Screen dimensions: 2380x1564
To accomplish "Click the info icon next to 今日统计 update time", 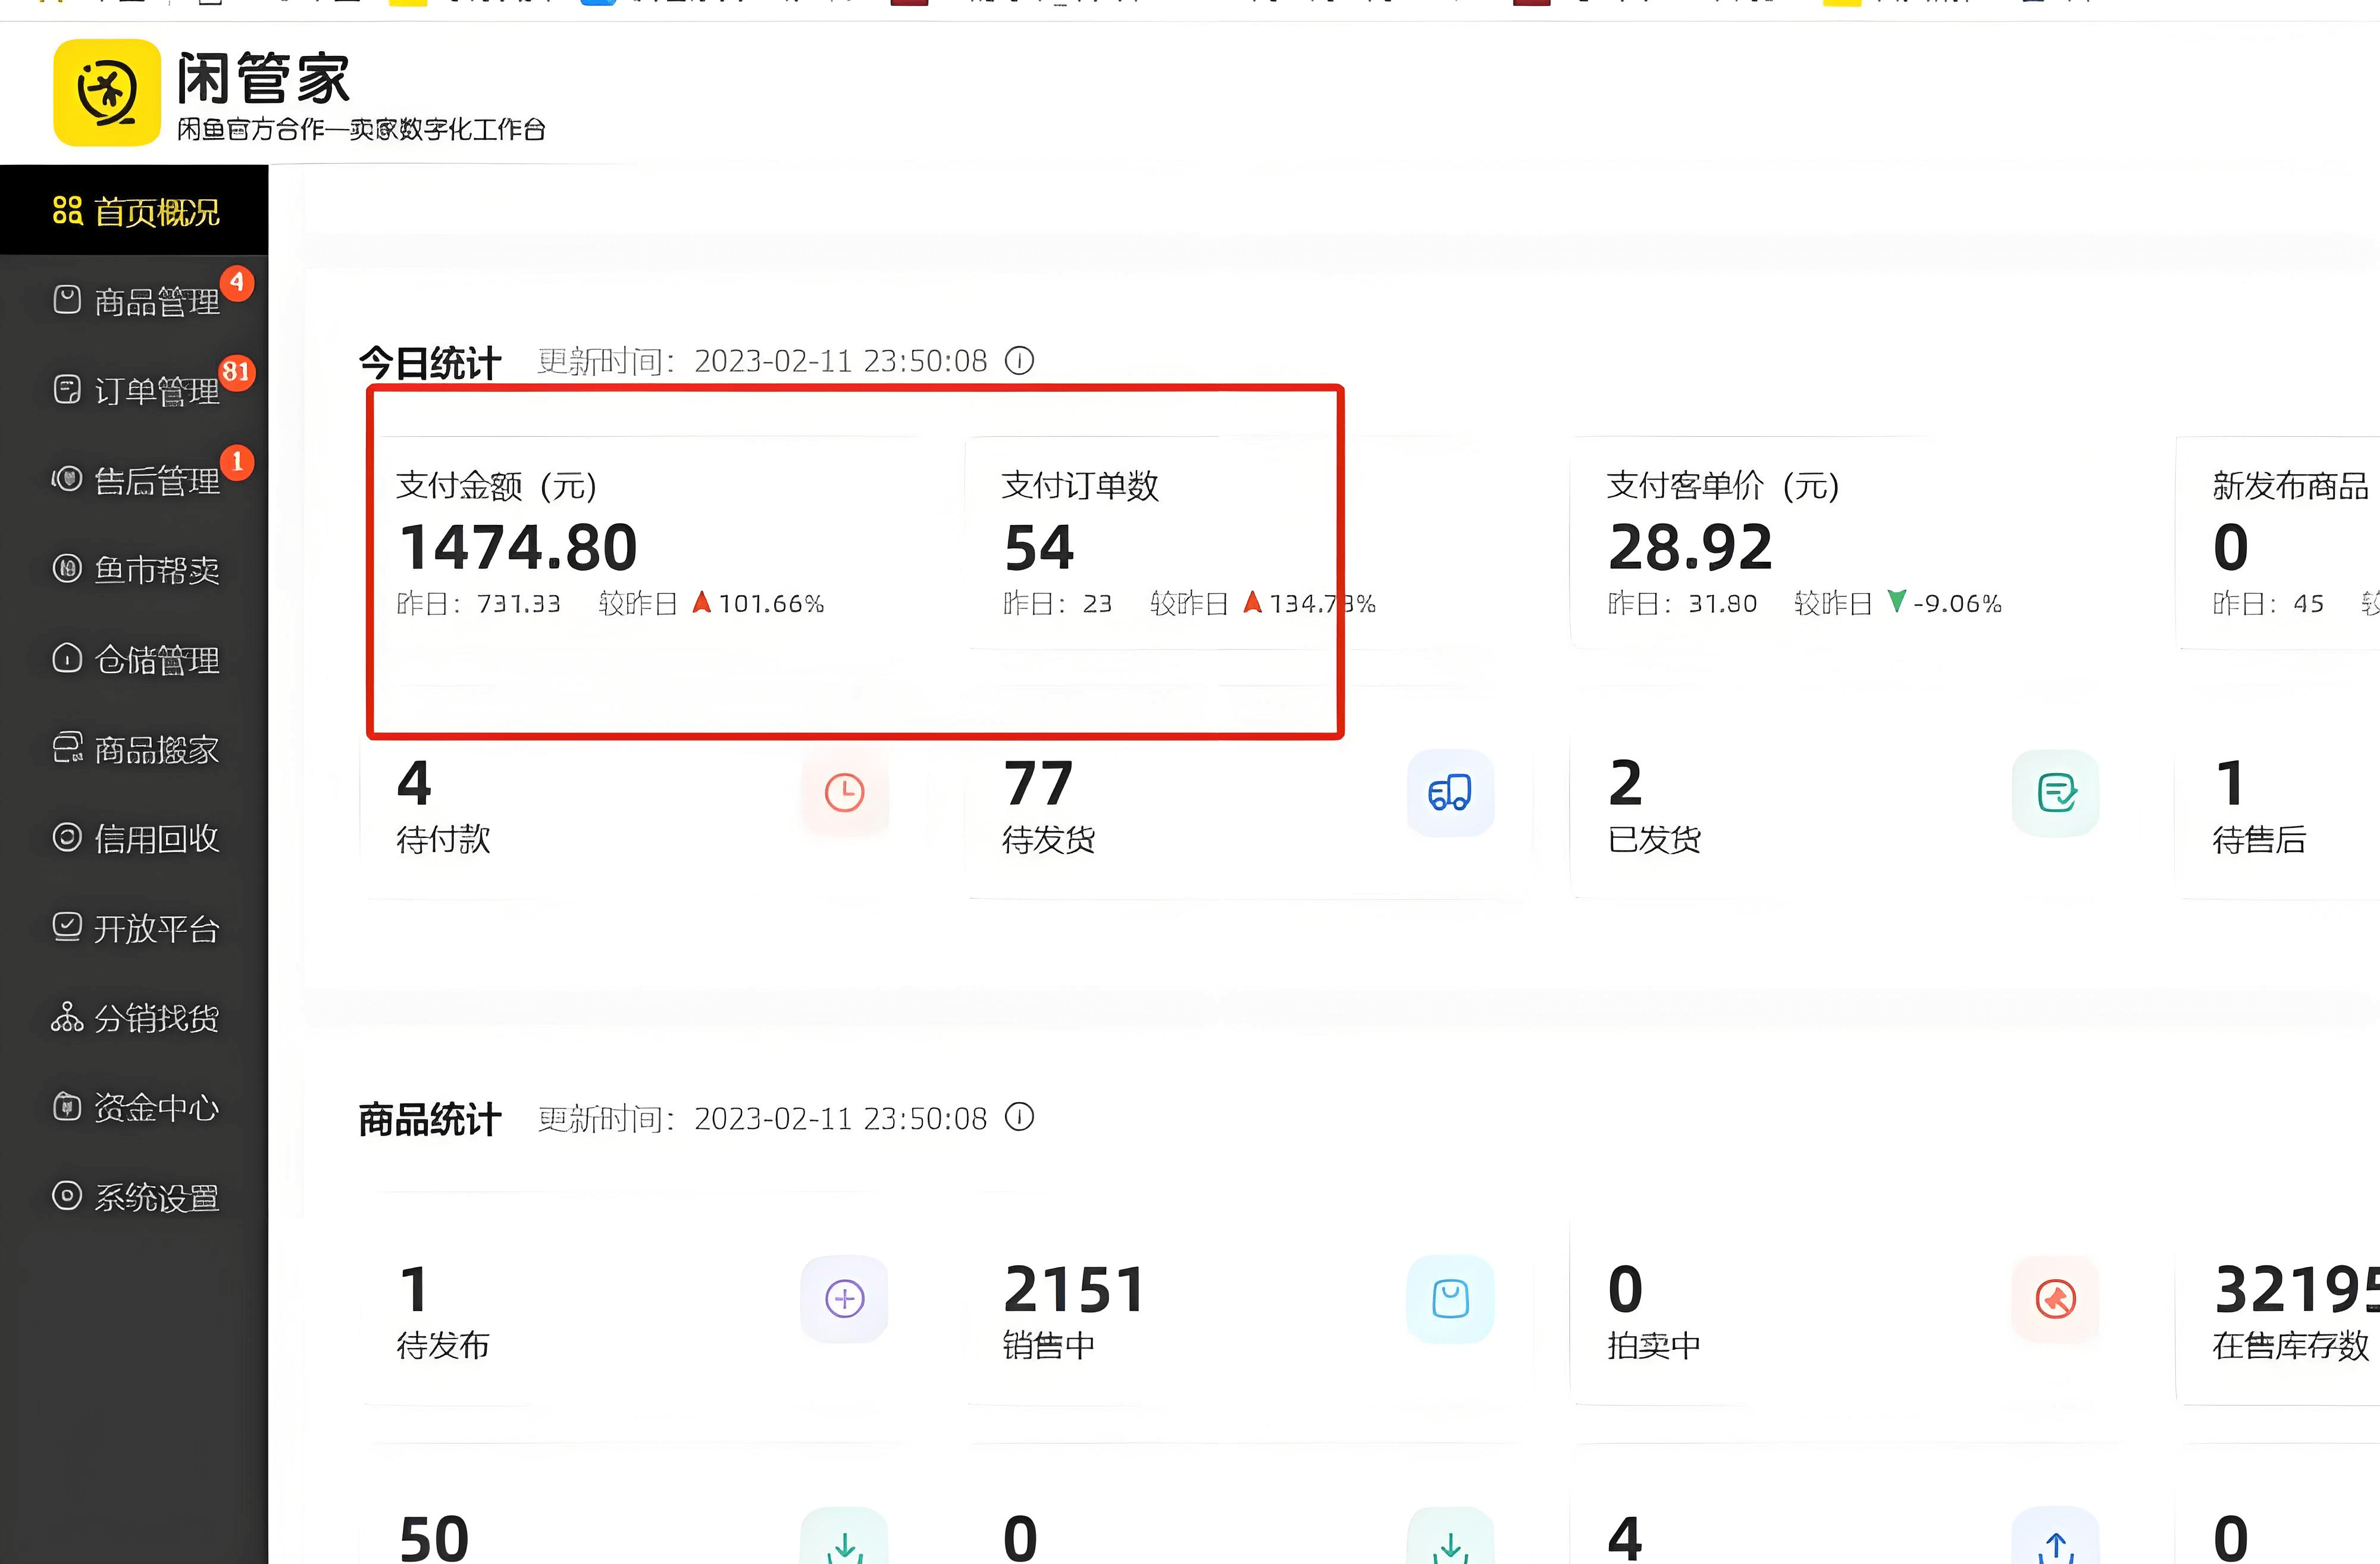I will [1019, 361].
